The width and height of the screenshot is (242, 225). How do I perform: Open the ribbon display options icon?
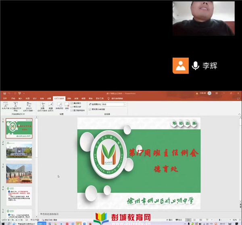pos(217,93)
